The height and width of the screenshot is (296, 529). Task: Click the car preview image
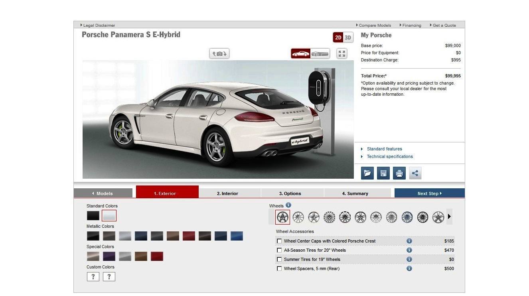pos(218,119)
